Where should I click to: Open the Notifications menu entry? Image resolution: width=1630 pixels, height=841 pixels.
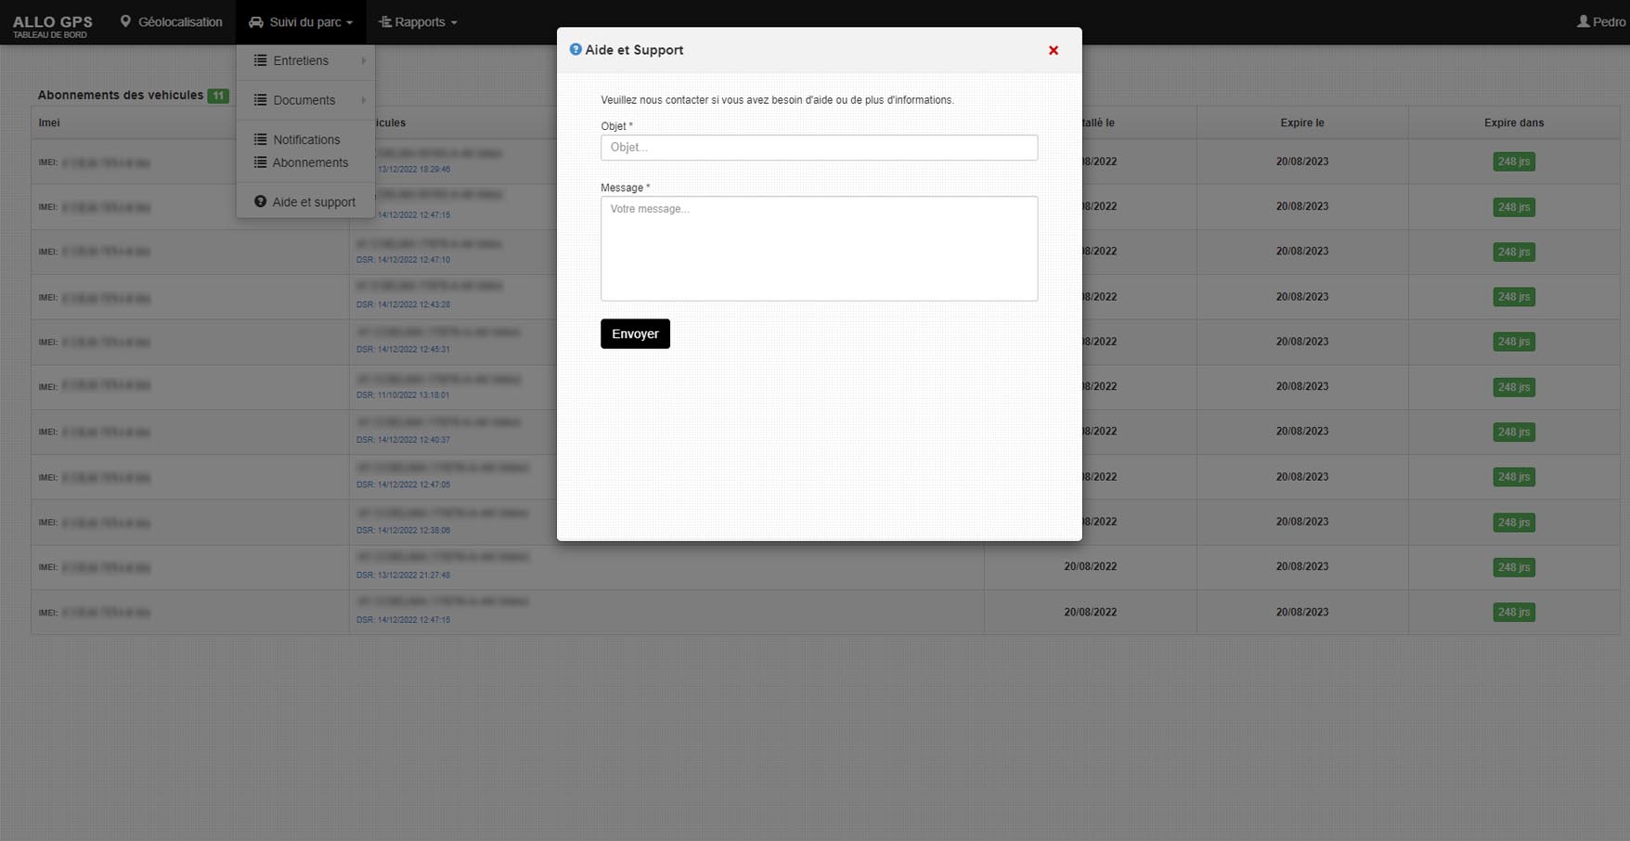306,139
